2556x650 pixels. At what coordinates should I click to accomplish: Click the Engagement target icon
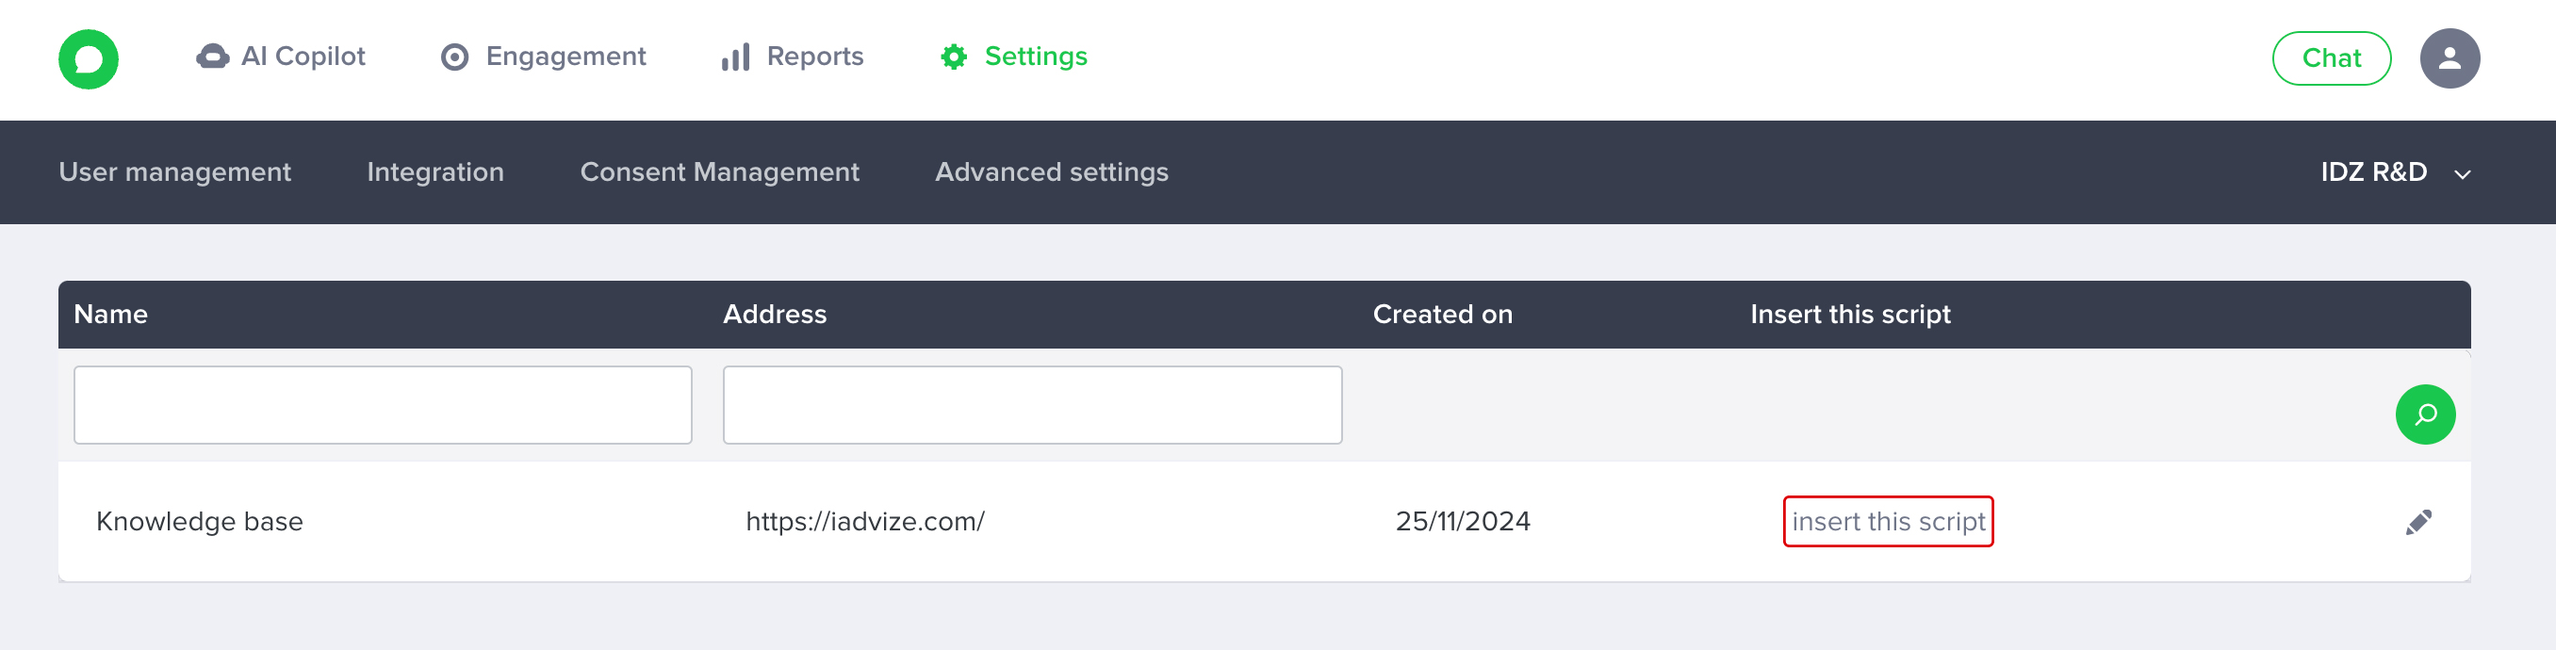pyautogui.click(x=454, y=57)
